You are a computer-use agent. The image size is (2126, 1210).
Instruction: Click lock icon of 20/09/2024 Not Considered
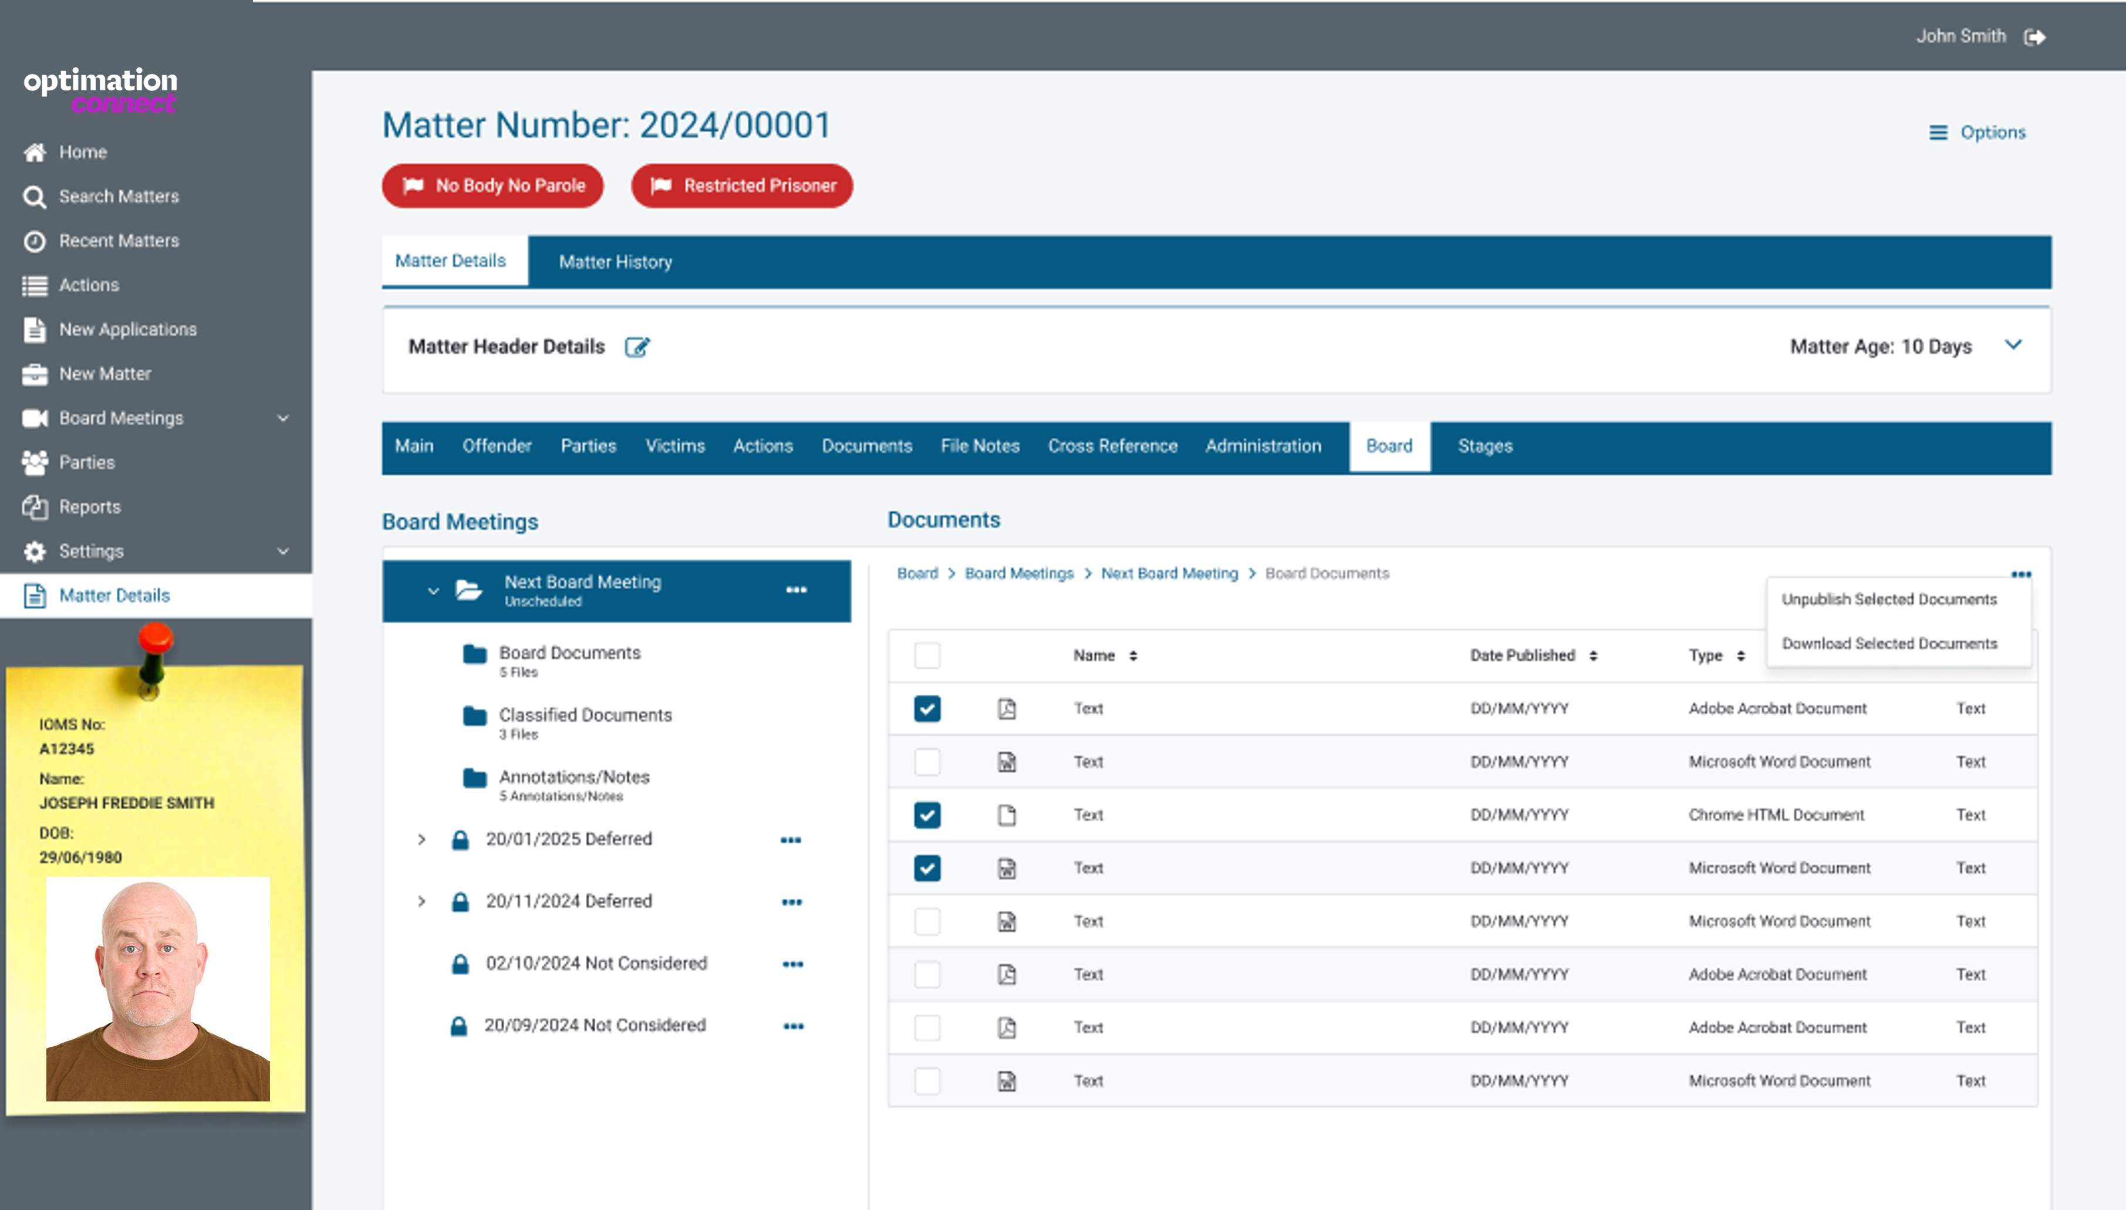458,1026
